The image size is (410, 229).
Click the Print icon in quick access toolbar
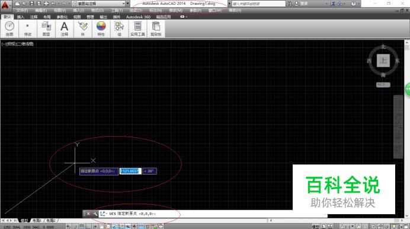(x=46, y=4)
